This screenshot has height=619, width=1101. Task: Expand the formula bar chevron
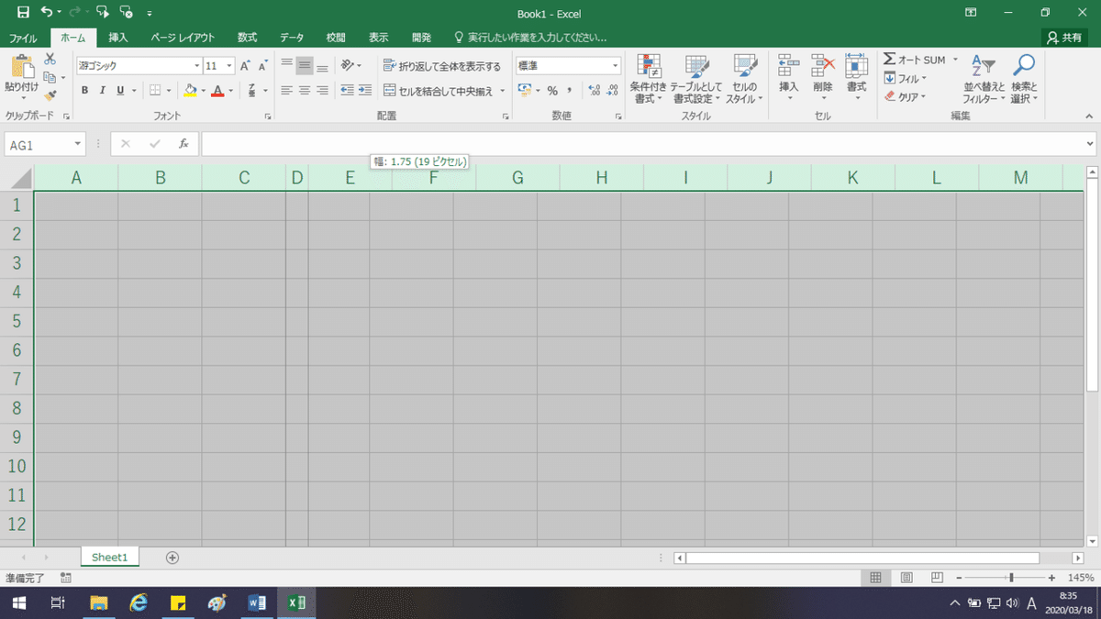(x=1090, y=144)
